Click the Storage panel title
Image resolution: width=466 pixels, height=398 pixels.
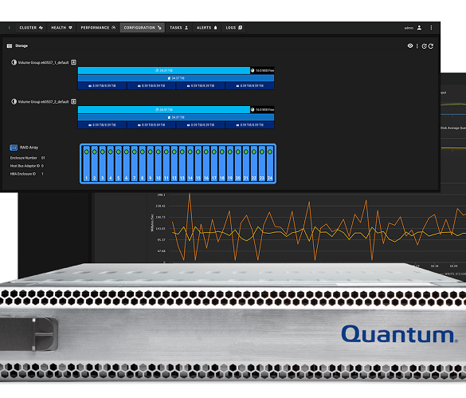[22, 45]
